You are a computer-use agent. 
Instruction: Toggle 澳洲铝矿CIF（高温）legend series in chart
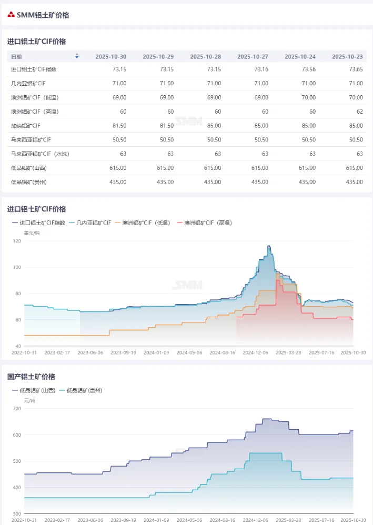point(204,223)
